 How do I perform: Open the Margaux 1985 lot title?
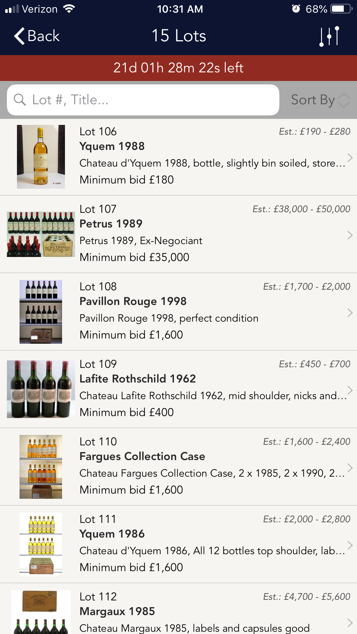pyautogui.click(x=117, y=611)
